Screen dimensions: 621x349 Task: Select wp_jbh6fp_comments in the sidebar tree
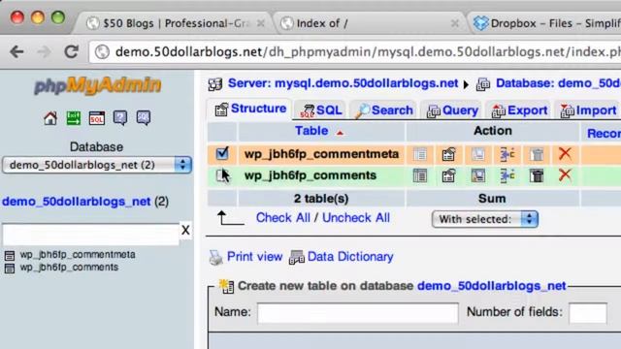pyautogui.click(x=69, y=268)
